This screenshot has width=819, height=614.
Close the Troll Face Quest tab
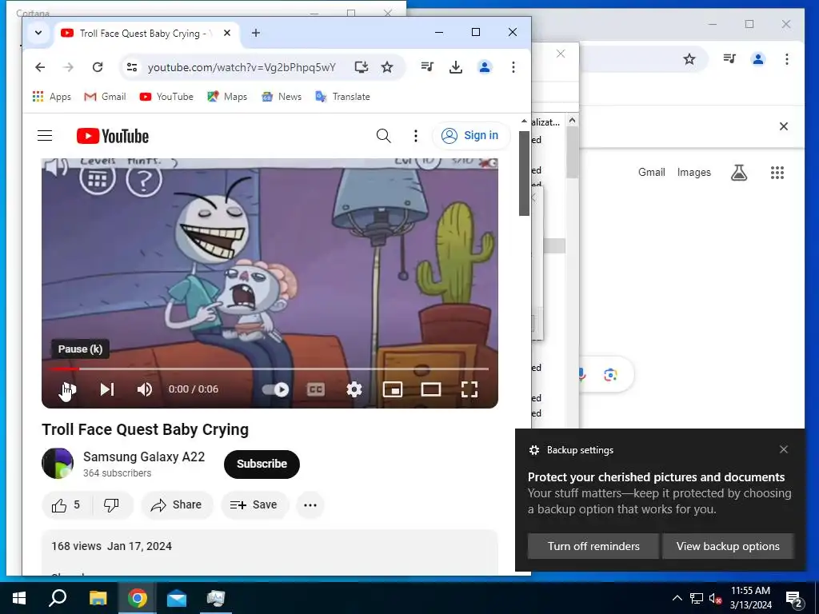point(227,33)
